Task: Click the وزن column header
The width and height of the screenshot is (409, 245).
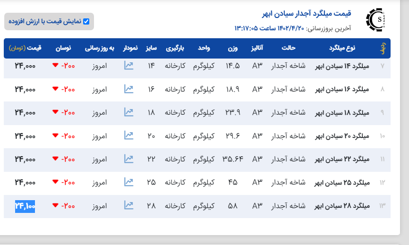Action: click(234, 48)
